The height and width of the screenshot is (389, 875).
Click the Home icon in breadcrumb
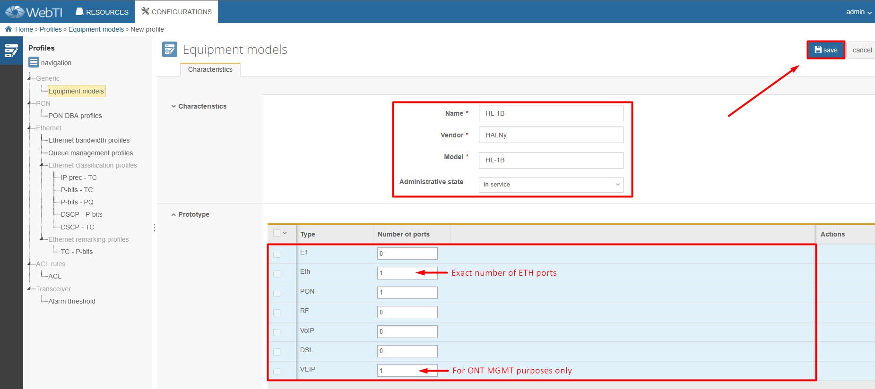tap(9, 29)
